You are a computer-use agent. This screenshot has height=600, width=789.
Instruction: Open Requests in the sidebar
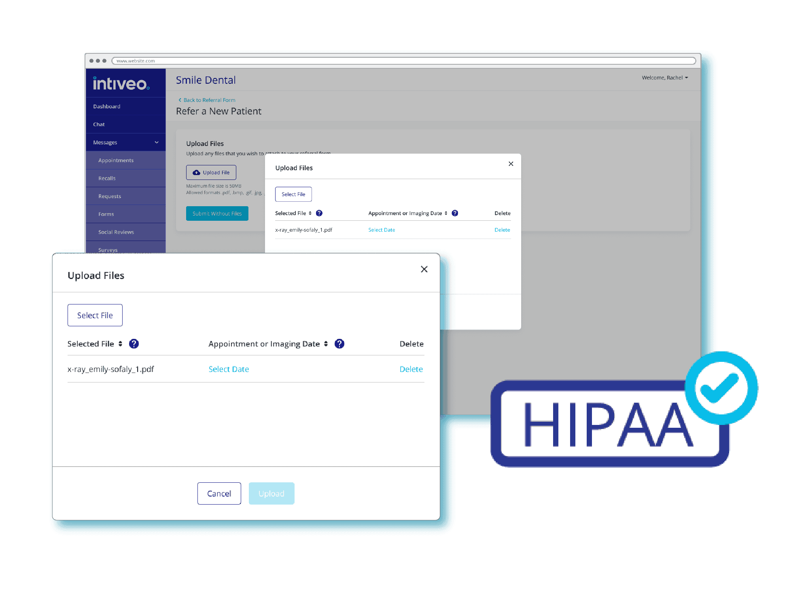[126, 196]
